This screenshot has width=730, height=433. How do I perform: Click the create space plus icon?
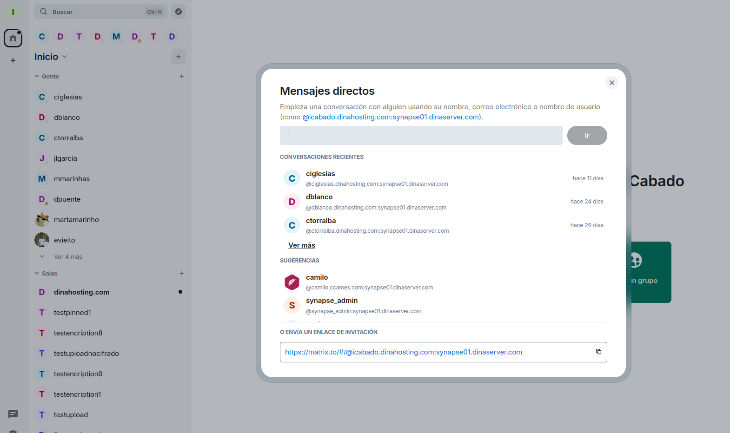tap(13, 60)
